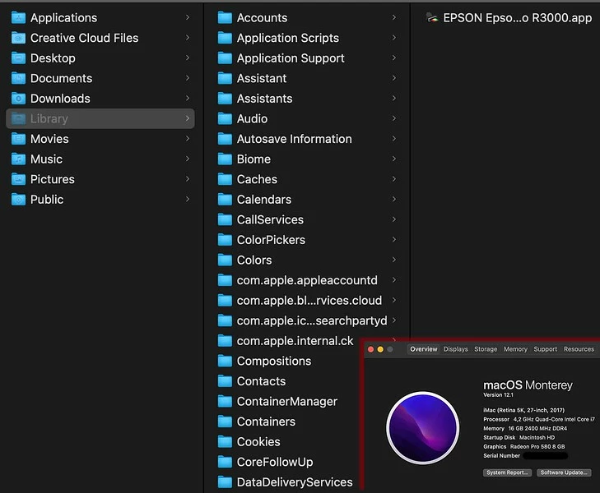Expand the CallServices folder chevron
600x493 pixels.
[x=394, y=219]
